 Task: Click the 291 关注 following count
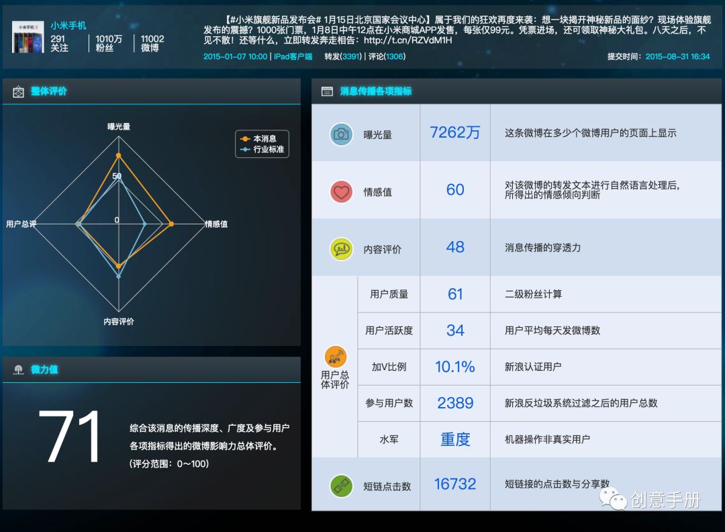(60, 43)
